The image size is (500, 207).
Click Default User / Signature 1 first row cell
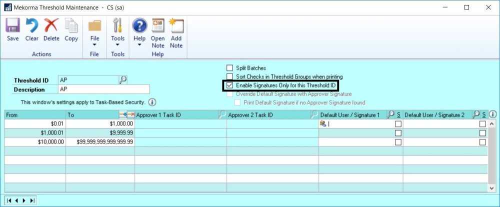(x=360, y=124)
